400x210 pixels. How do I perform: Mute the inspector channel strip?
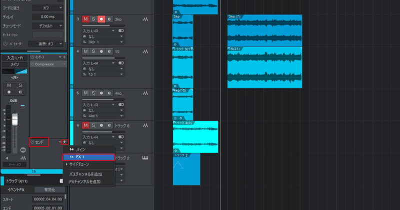(x=9, y=85)
